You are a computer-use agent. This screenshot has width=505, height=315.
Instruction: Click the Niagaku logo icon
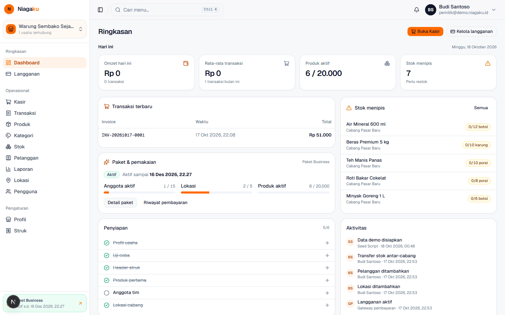point(9,9)
